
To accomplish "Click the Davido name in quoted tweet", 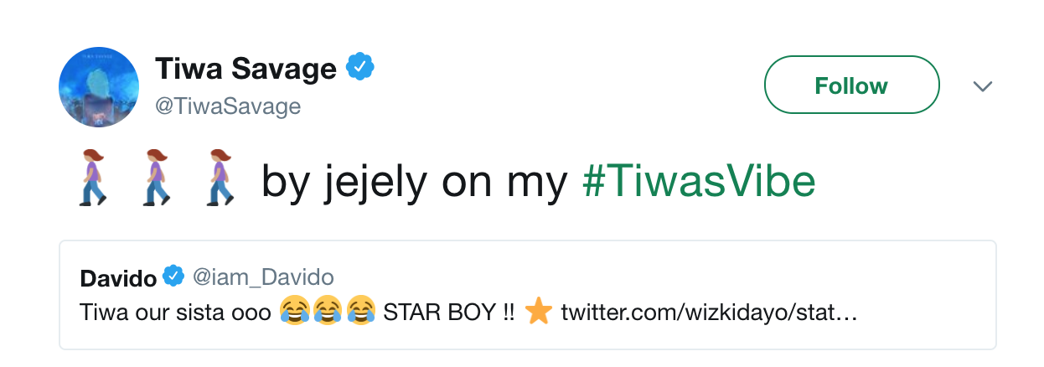I will (118, 276).
